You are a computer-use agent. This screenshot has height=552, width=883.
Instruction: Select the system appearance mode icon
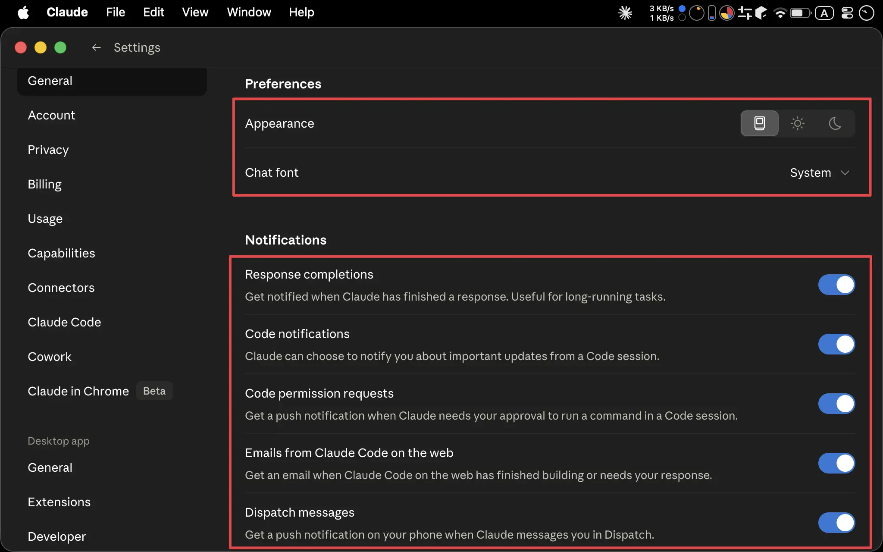point(759,123)
